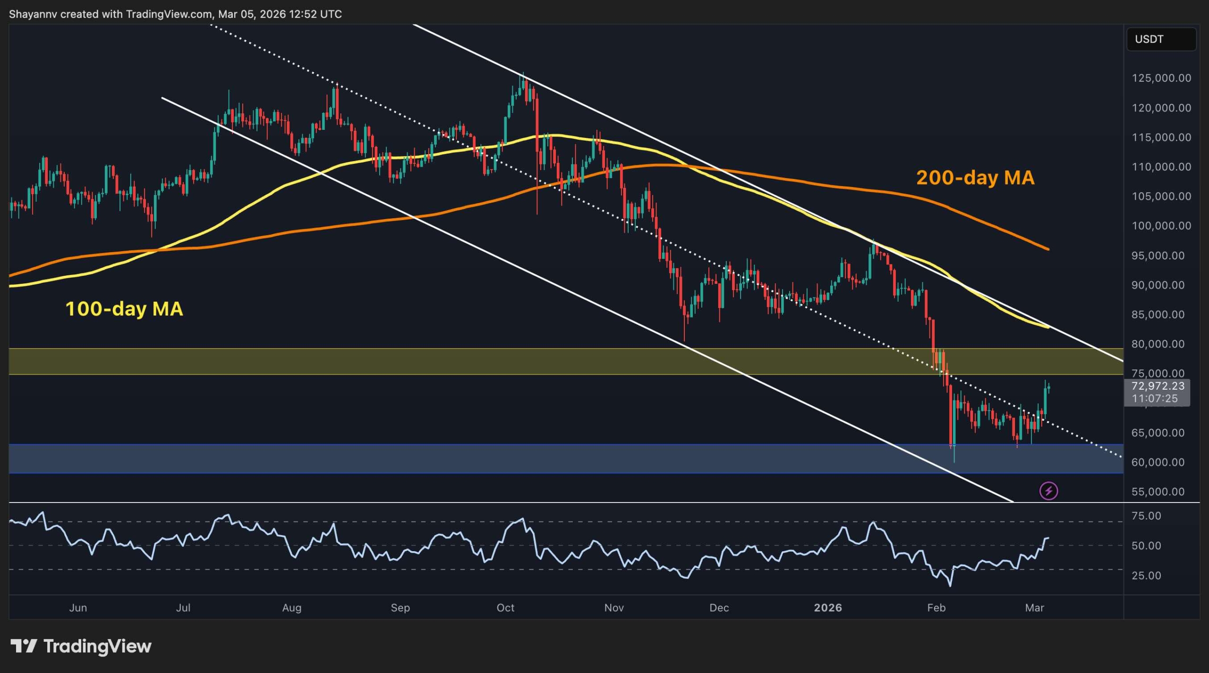The width and height of the screenshot is (1209, 673).
Task: Click the Shayannv TradingView attribution text
Action: tap(175, 14)
